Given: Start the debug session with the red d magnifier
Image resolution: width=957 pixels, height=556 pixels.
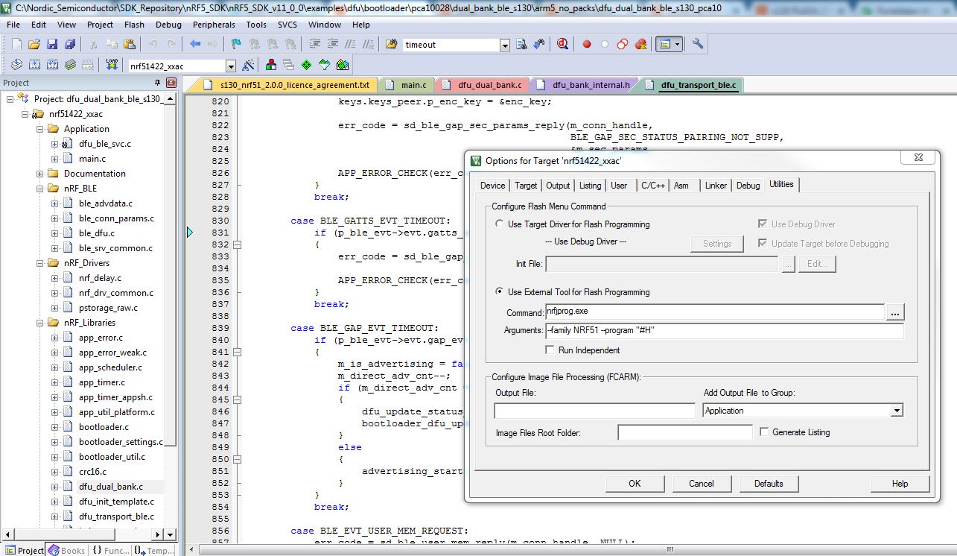Looking at the screenshot, I should tap(562, 45).
